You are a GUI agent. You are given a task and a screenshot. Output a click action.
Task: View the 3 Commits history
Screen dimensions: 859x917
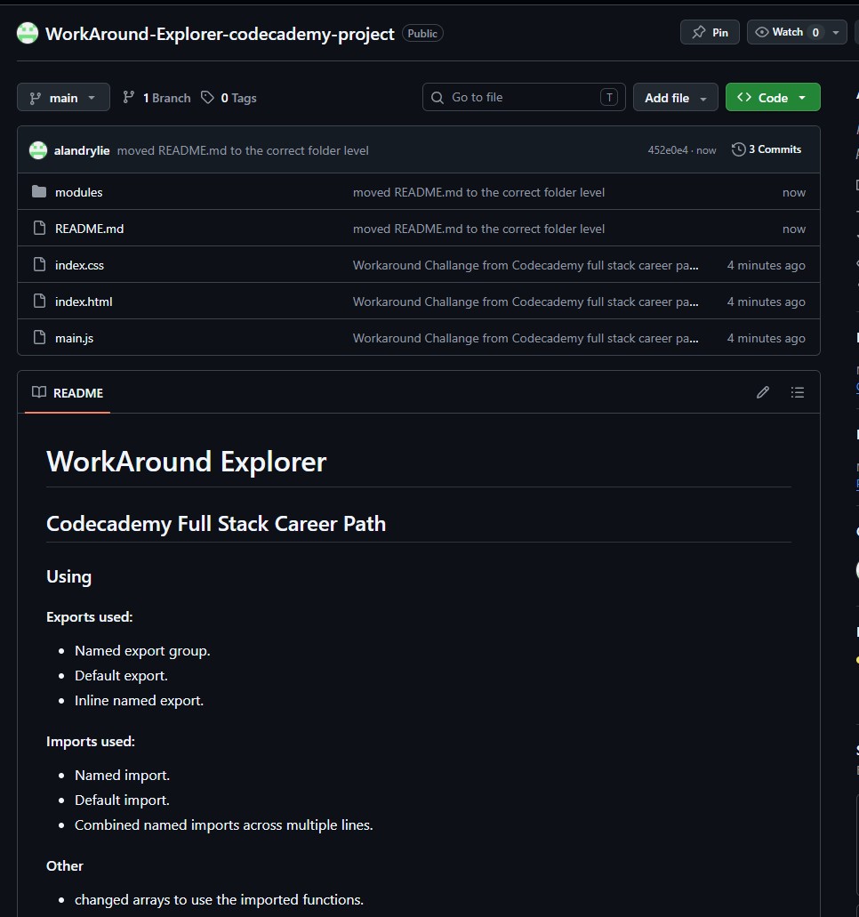pos(767,149)
